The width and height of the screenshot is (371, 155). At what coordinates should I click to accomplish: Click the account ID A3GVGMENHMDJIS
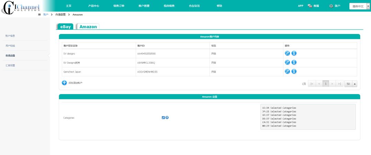pos(147,72)
